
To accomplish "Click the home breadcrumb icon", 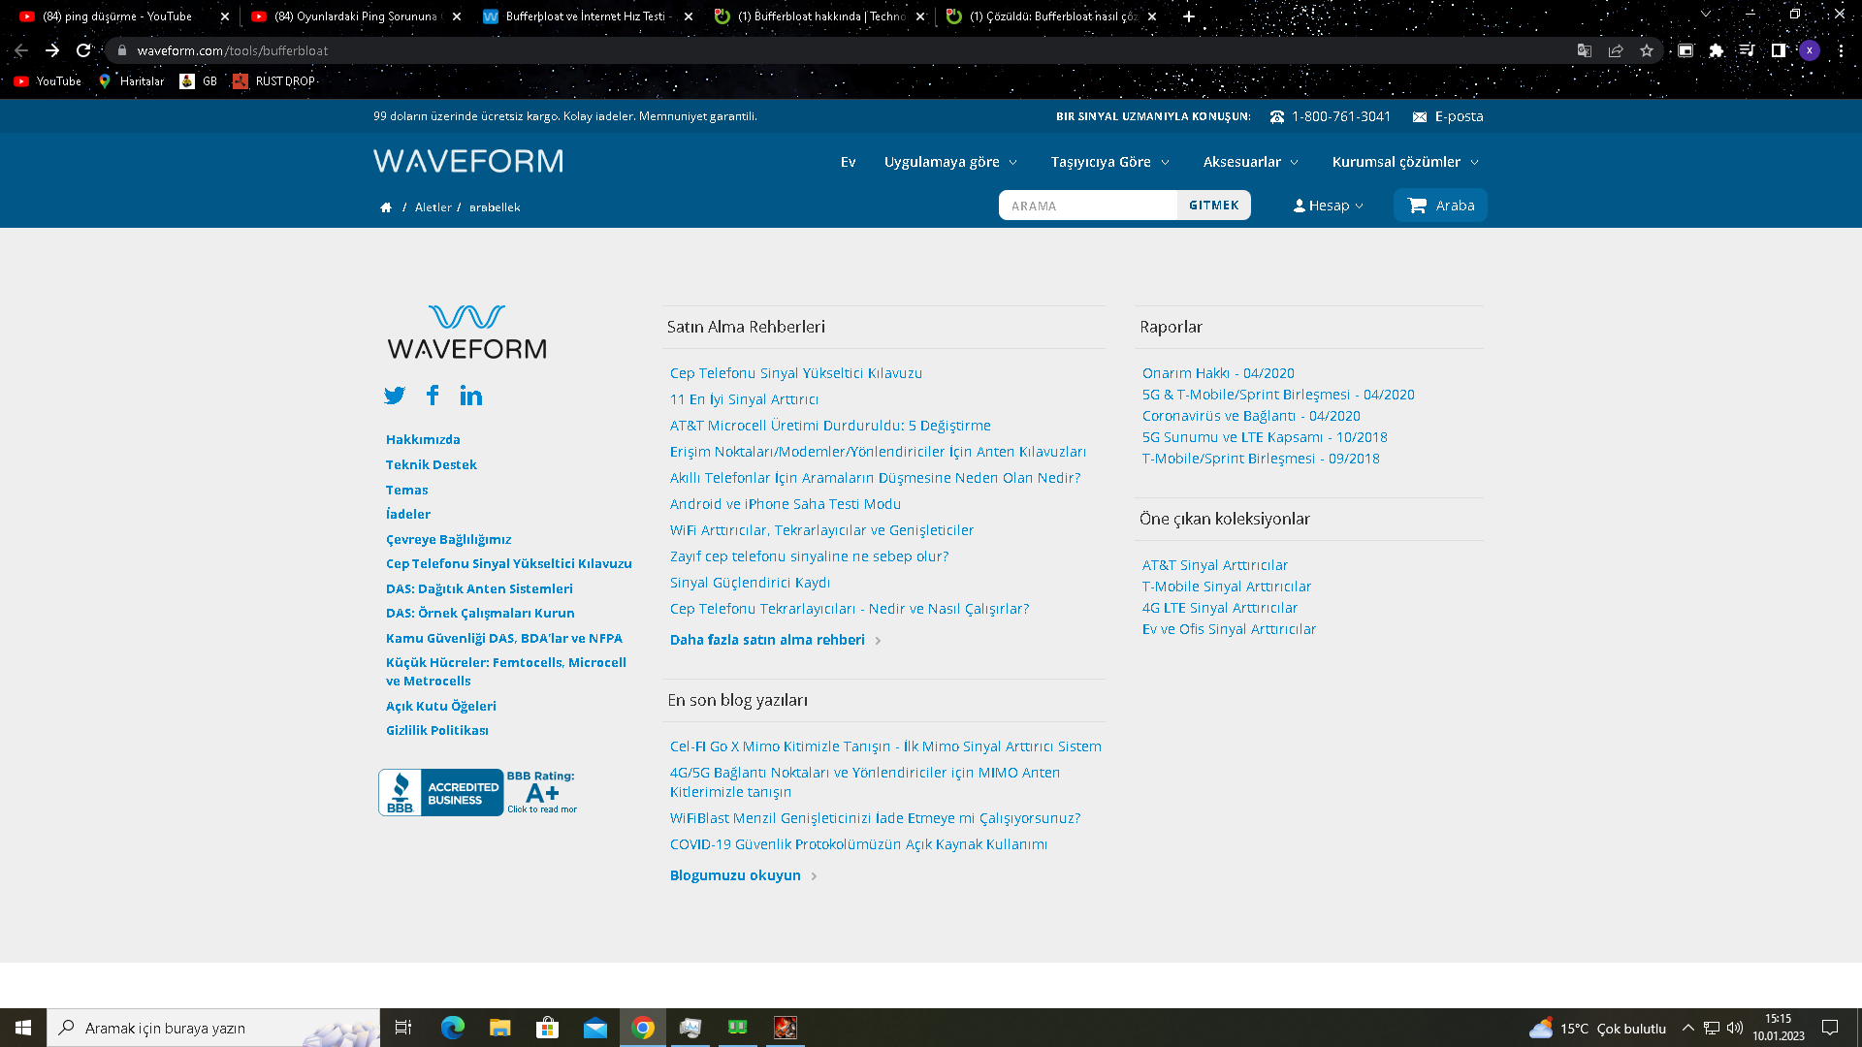I will click(386, 207).
